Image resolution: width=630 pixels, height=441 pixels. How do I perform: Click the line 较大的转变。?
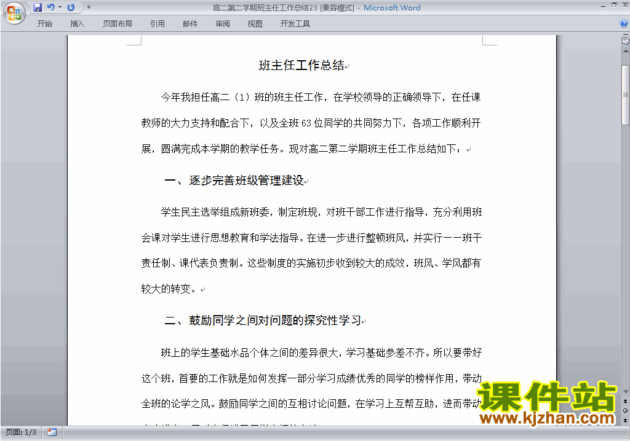(x=169, y=289)
